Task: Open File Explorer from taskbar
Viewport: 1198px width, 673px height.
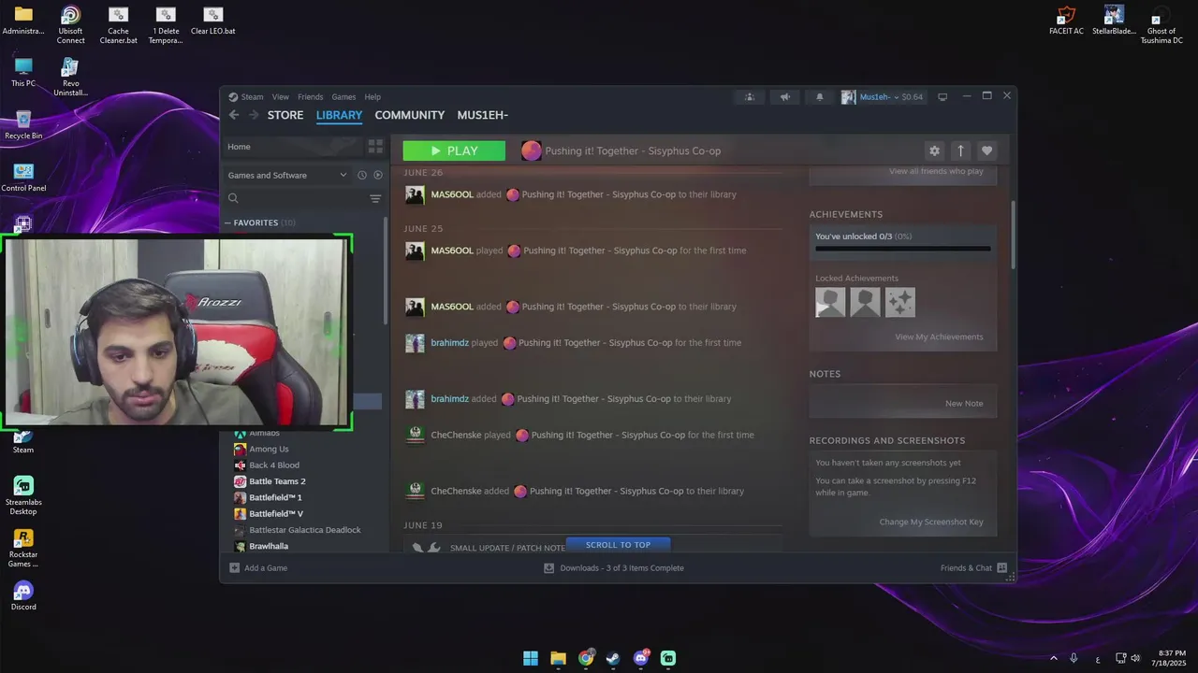Action: 558,658
